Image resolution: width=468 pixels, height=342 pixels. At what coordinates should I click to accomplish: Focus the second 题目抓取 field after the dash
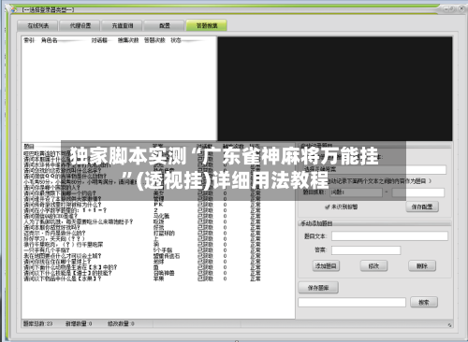(418, 192)
